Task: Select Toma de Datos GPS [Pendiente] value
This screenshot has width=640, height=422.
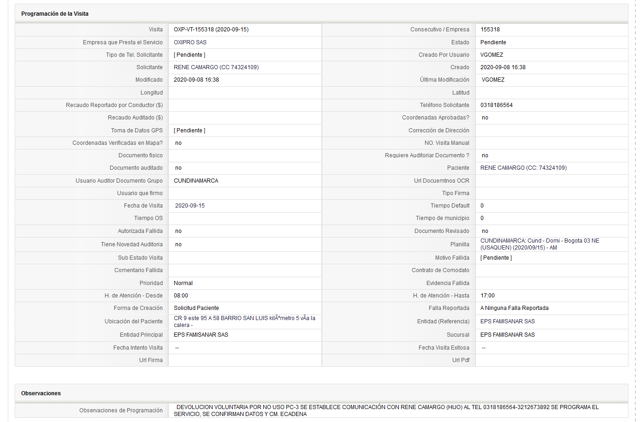Action: coord(190,131)
